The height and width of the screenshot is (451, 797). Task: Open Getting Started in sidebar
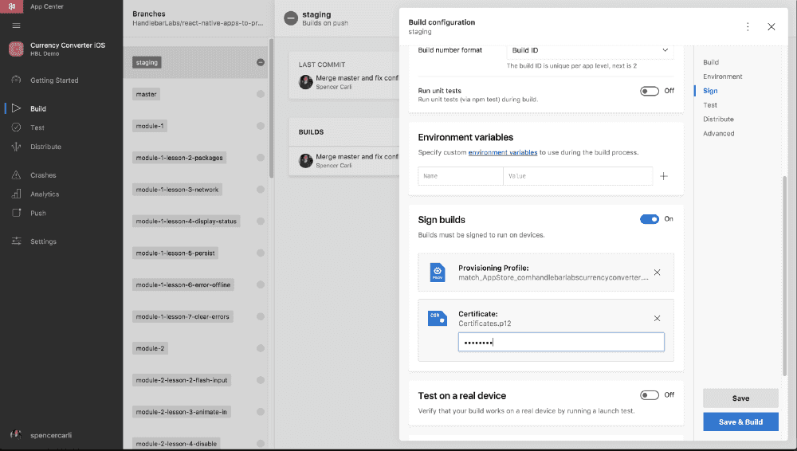54,80
